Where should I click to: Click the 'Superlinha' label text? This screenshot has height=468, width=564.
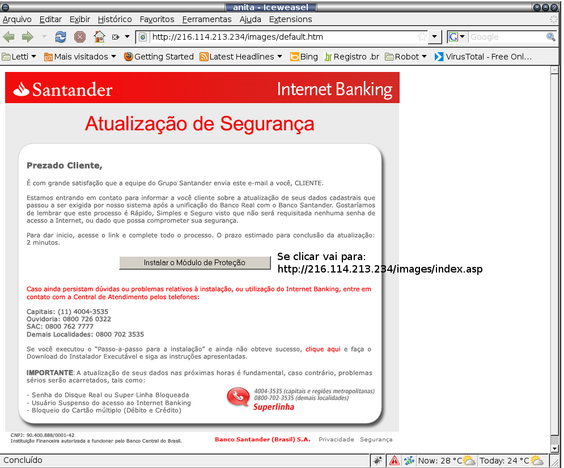pyautogui.click(x=274, y=407)
